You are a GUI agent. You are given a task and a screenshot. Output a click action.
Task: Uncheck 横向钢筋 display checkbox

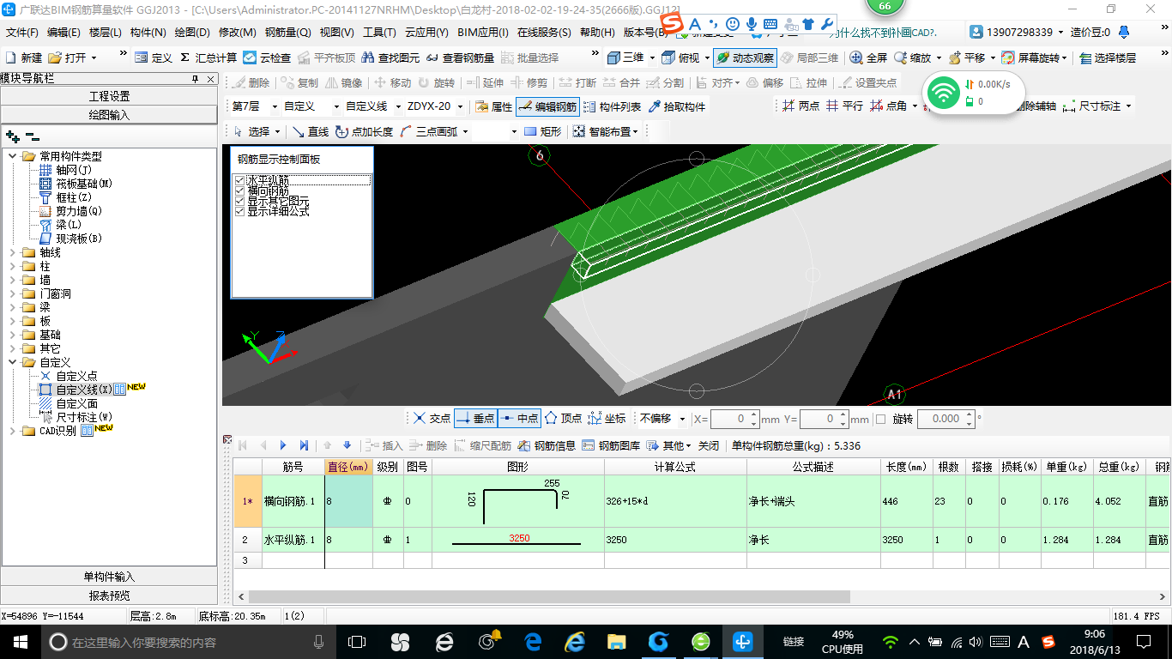click(239, 190)
